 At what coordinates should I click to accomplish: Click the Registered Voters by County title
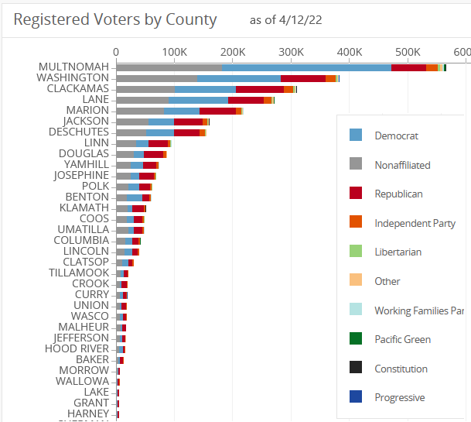point(115,20)
